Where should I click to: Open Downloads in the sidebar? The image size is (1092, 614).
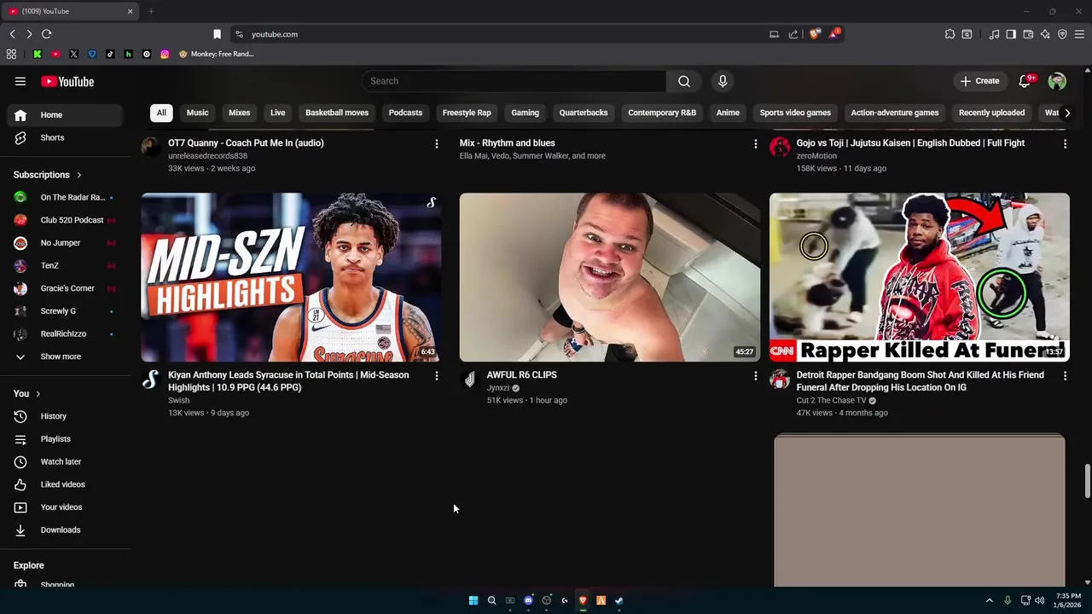65,530
